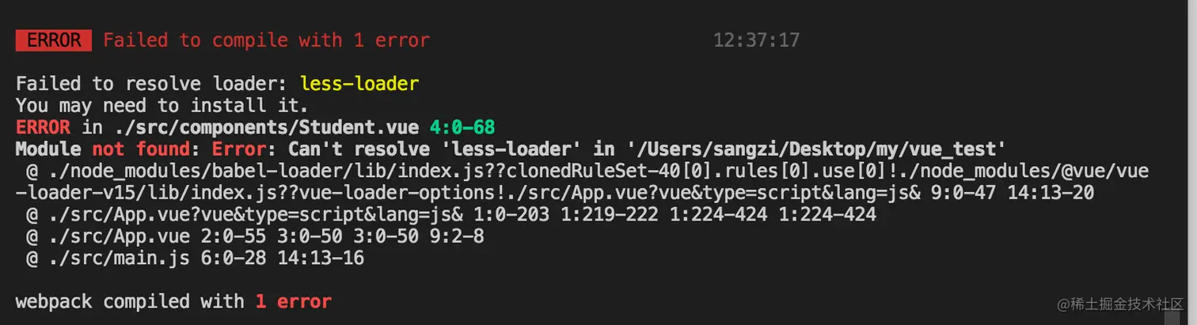Click 'Failed to resolve loader:' text
The height and width of the screenshot is (325, 1197).
click(x=152, y=83)
